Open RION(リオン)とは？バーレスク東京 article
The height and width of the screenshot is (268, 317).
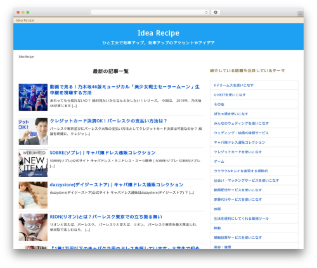tap(106, 217)
